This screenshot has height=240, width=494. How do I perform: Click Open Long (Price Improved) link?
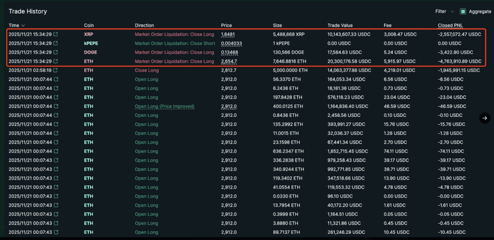pos(165,106)
